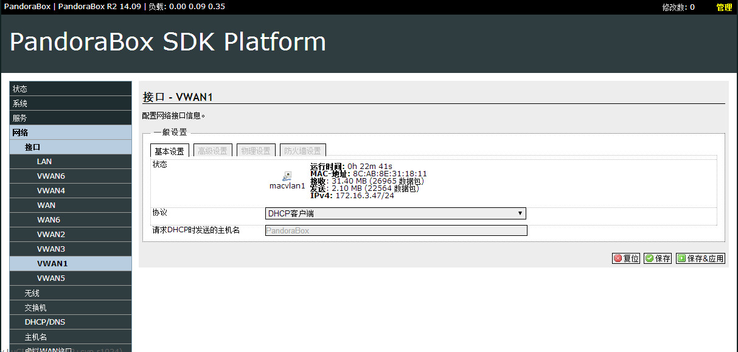Select the WAN6 interface entry
The height and width of the screenshot is (352, 738).
click(71, 220)
